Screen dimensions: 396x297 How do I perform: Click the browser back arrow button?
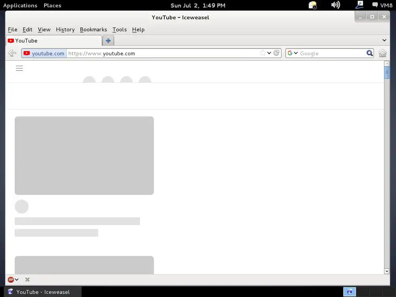12,53
